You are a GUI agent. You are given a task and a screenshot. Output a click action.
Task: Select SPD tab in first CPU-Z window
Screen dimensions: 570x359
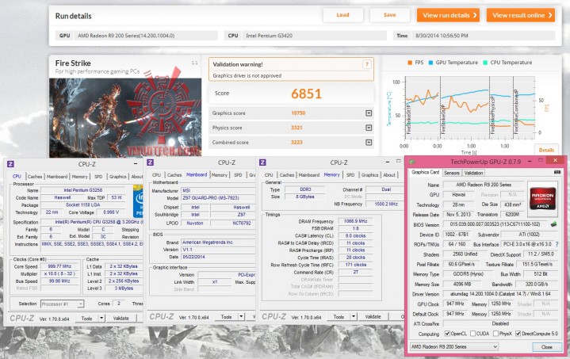point(98,176)
